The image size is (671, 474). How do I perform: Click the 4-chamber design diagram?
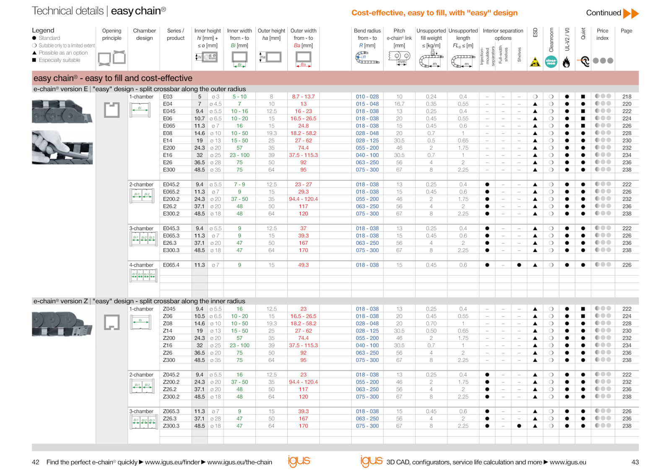143,276
